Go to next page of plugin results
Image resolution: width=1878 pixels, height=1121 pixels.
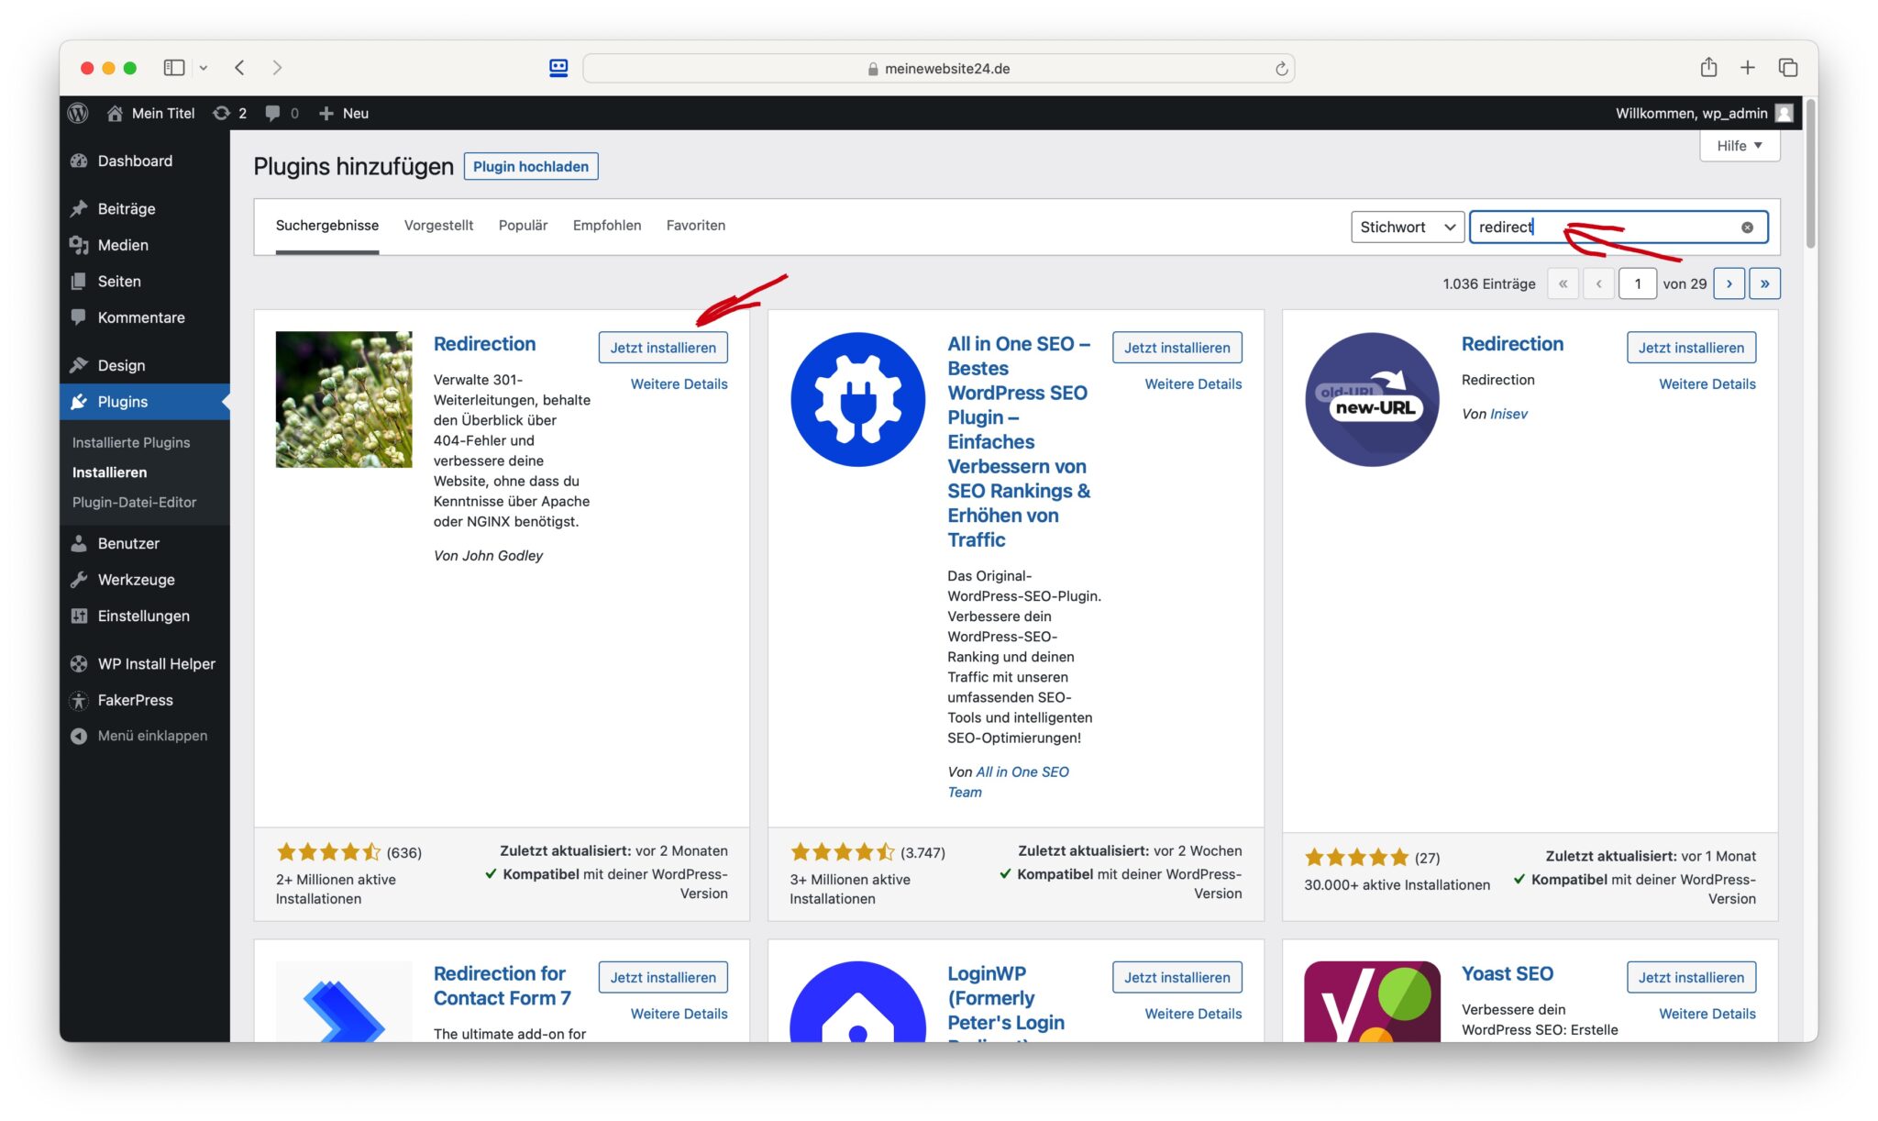(1729, 283)
